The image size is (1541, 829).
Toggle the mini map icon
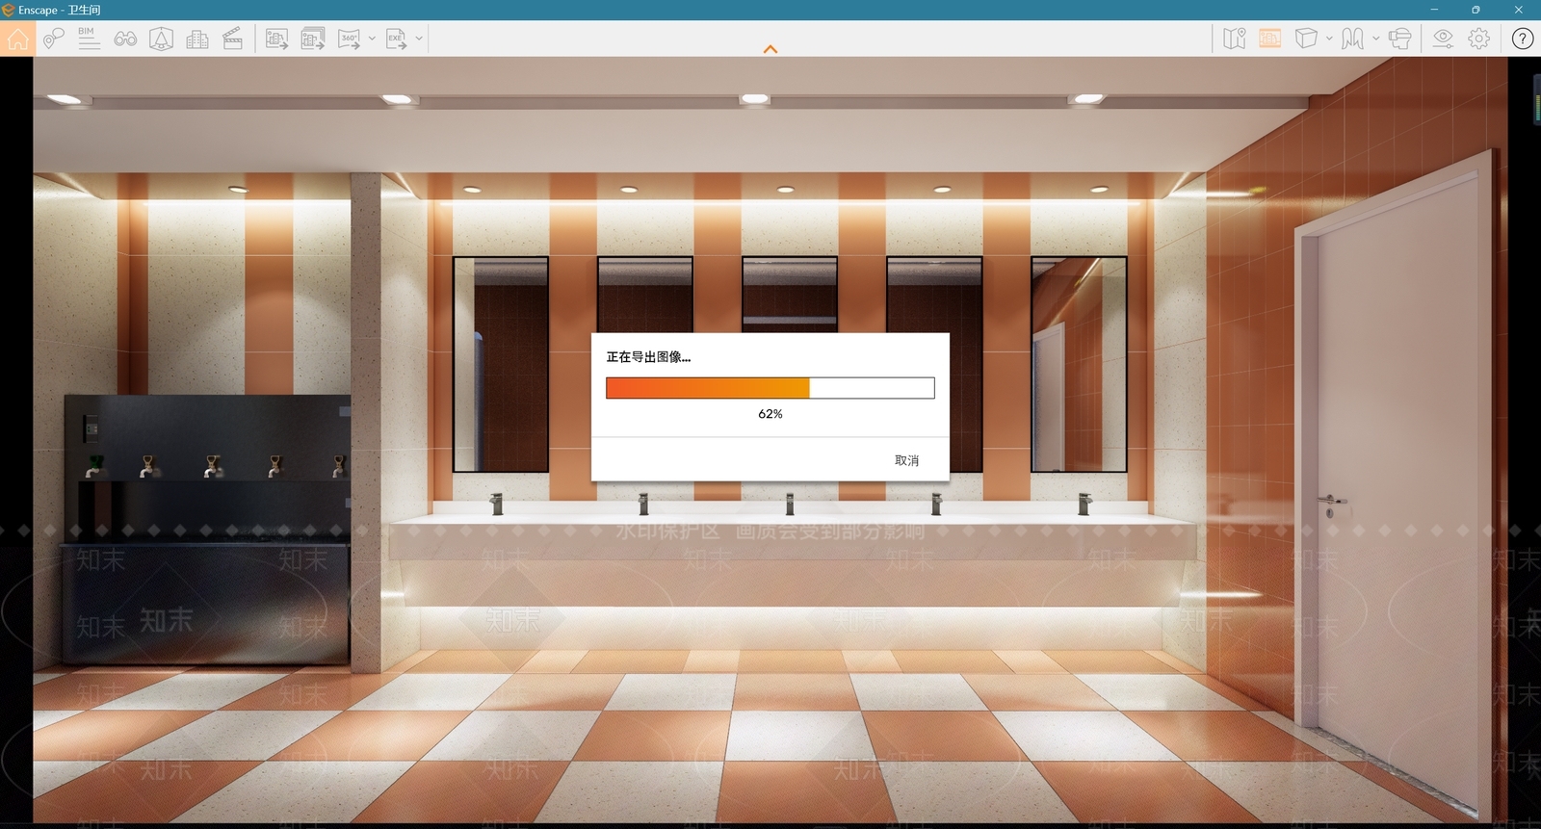click(x=1234, y=39)
